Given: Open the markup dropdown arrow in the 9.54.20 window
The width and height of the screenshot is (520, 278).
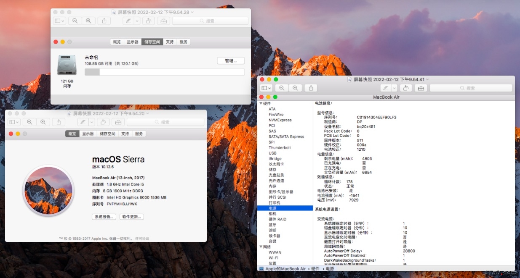Looking at the screenshot, I should (91, 122).
